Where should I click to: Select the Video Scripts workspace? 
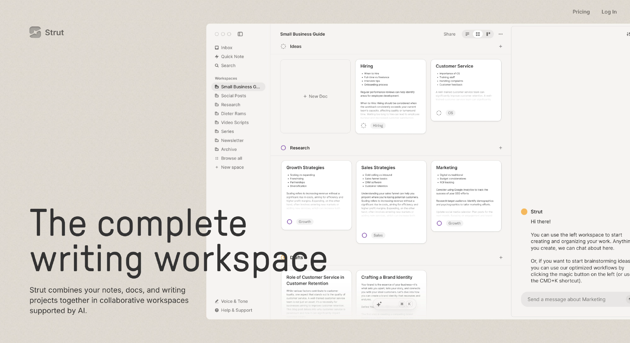coord(235,123)
